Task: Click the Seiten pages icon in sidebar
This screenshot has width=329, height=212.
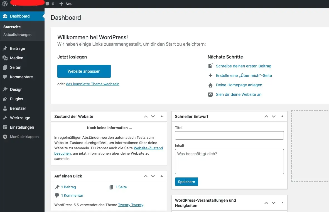Action: coord(5,67)
